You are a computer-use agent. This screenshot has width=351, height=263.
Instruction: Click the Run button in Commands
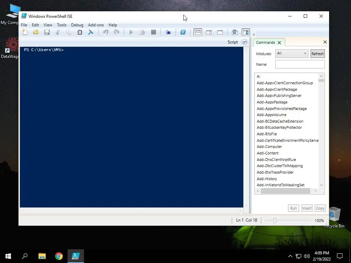(x=293, y=208)
